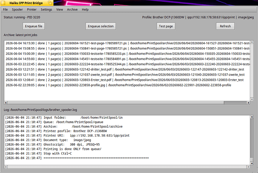
Task: Click archive list scroll-right arrow
Action: 248,103
